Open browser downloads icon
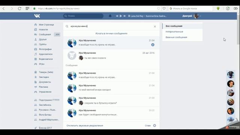 pos(228,9)
